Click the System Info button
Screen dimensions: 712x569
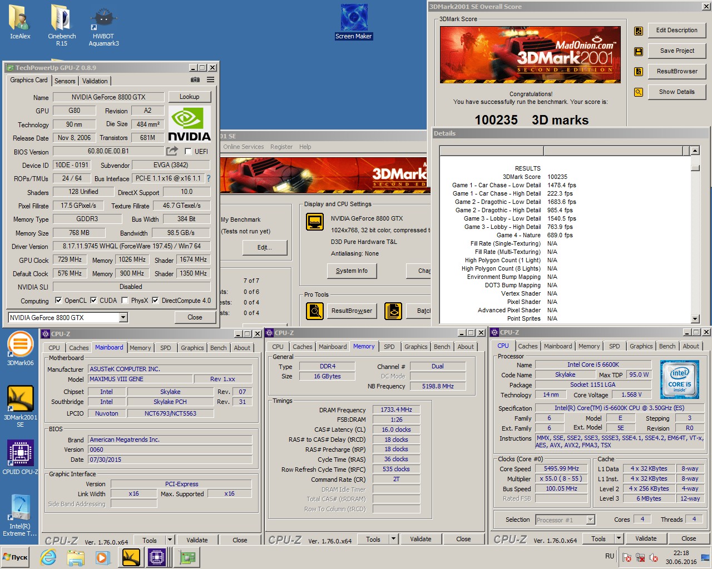(352, 271)
